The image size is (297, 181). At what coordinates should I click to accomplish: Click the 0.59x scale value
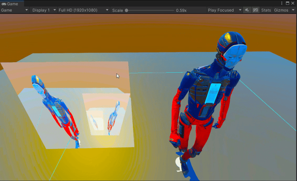pos(181,10)
